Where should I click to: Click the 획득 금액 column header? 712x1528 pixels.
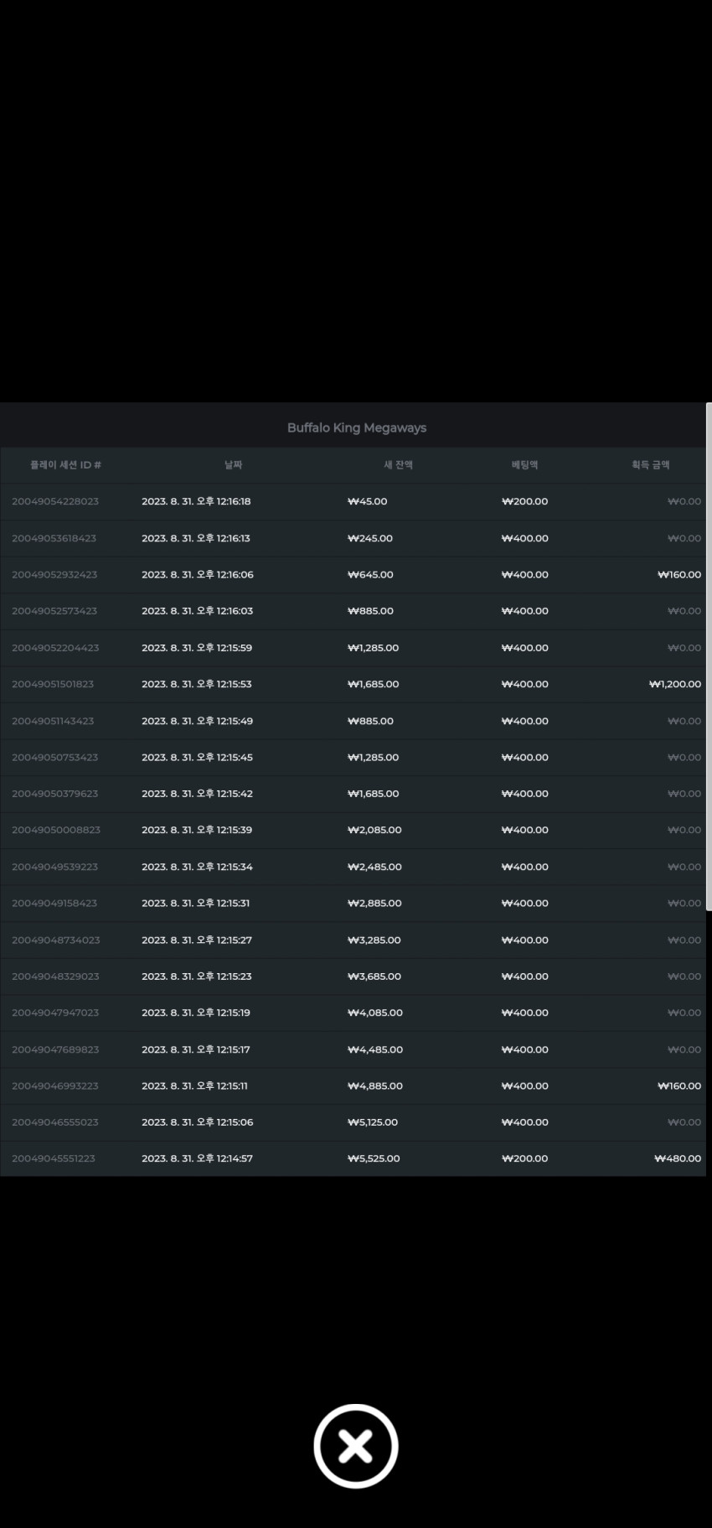click(651, 464)
